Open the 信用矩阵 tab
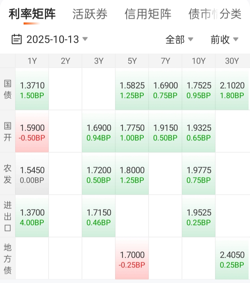 coord(148,14)
